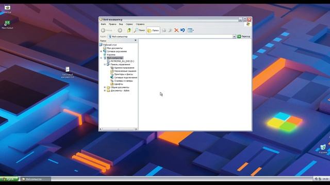Click the Copy To toolbar icon
The width and height of the screenshot is (330, 185).
(170, 30)
